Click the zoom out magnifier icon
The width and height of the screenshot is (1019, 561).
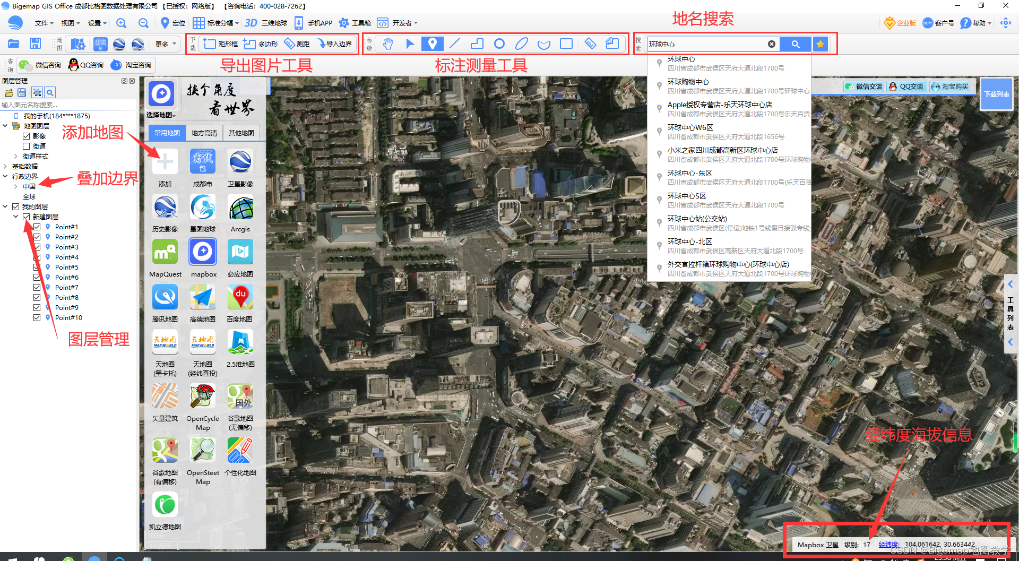click(143, 23)
